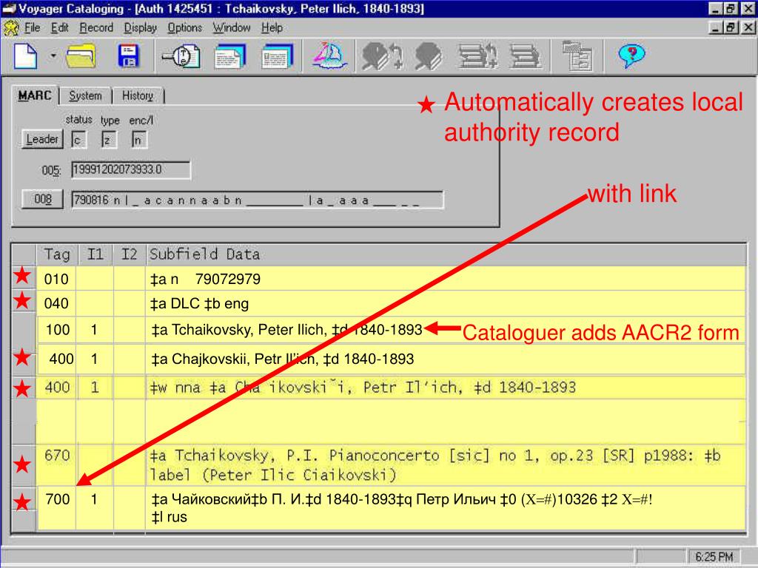Screen dimensions: 758x568
Task: Click the 400 field starting with ‡w nna
Action: click(445, 388)
